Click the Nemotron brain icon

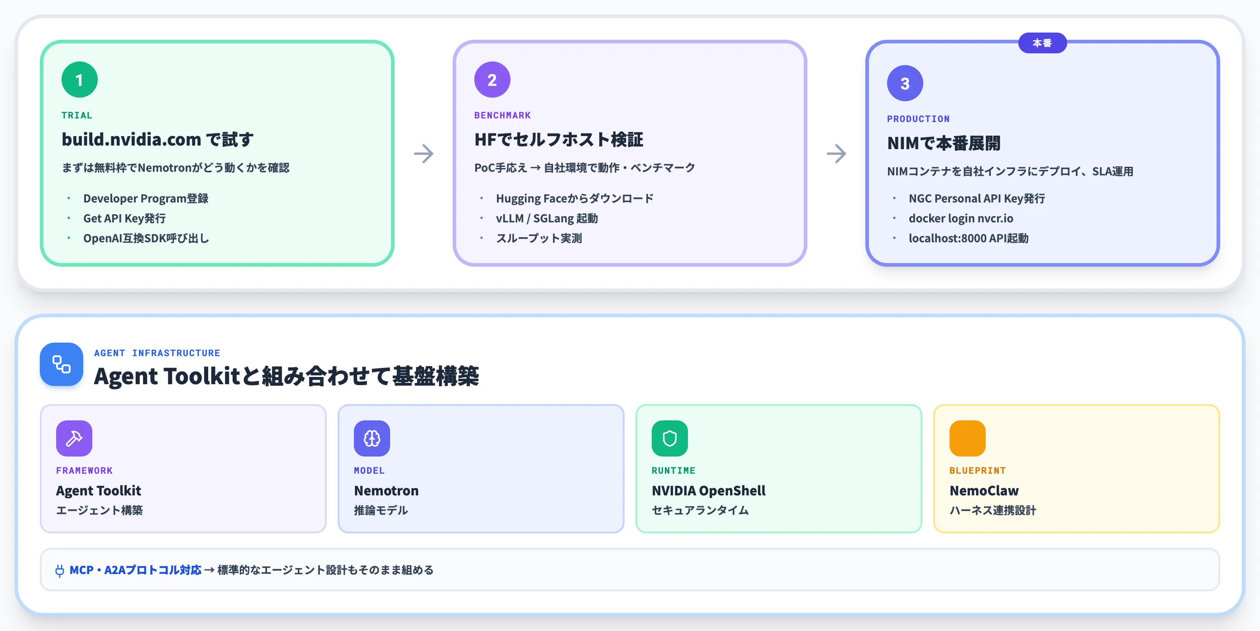click(372, 438)
